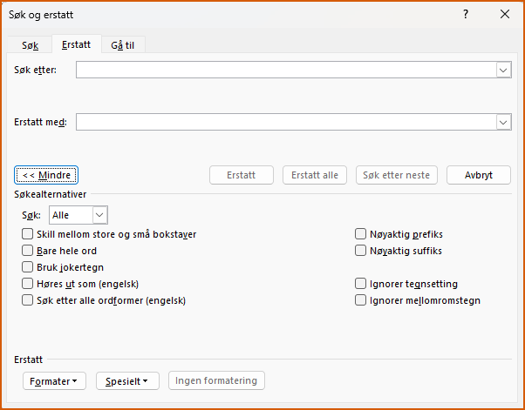Tick the Bare hele ord checkbox

(28, 251)
